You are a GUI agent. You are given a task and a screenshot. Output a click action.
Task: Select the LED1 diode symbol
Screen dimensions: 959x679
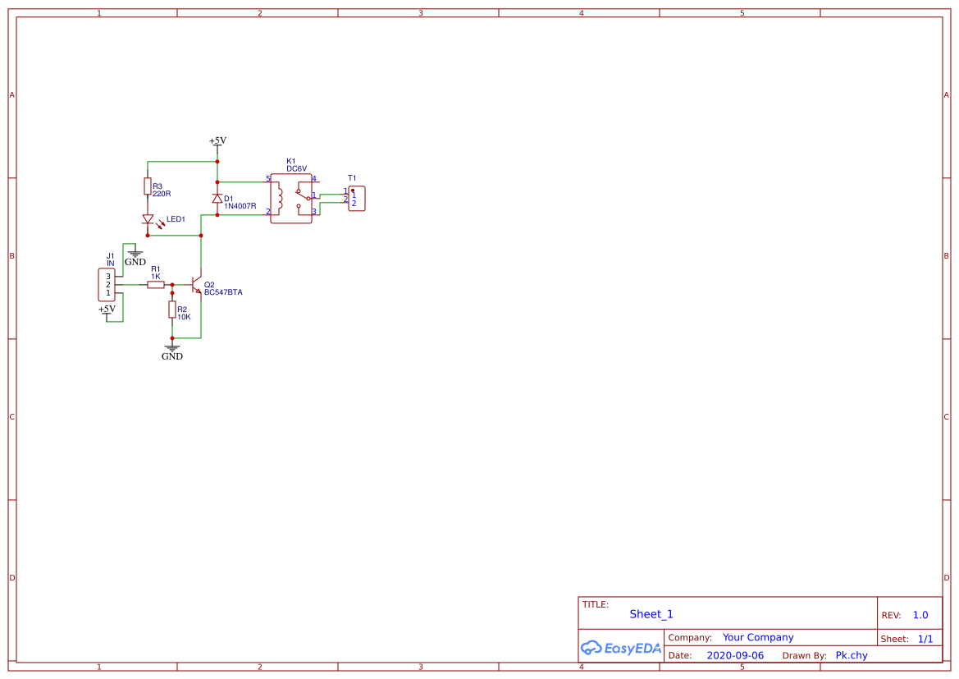click(x=149, y=219)
